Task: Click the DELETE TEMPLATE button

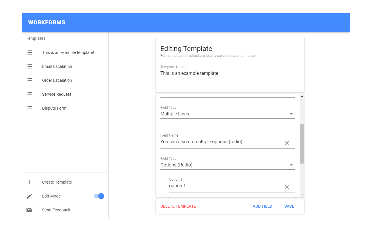Action: (x=178, y=206)
